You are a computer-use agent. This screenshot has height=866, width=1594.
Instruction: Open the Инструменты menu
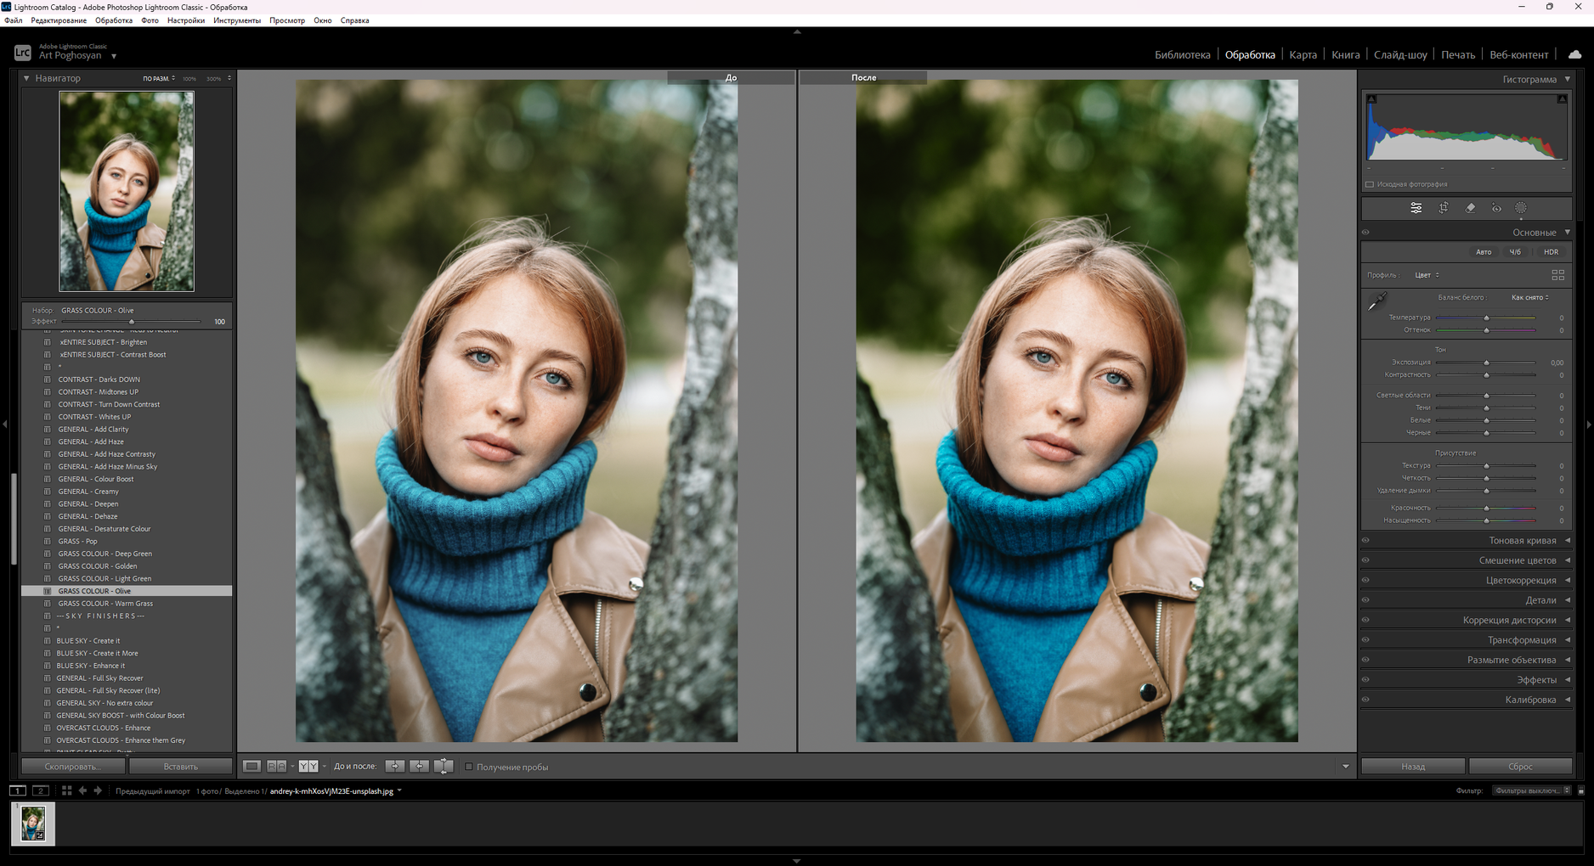pos(237,20)
